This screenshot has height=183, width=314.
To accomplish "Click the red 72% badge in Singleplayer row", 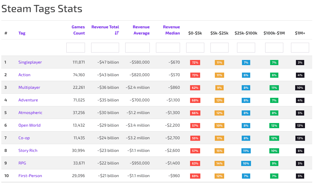I will point(195,63).
